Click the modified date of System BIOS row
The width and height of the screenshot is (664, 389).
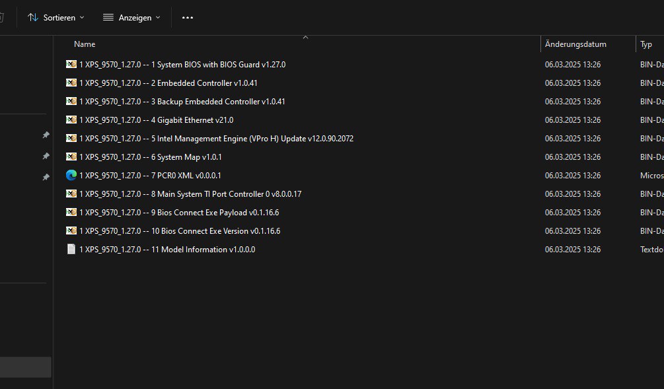click(x=573, y=64)
